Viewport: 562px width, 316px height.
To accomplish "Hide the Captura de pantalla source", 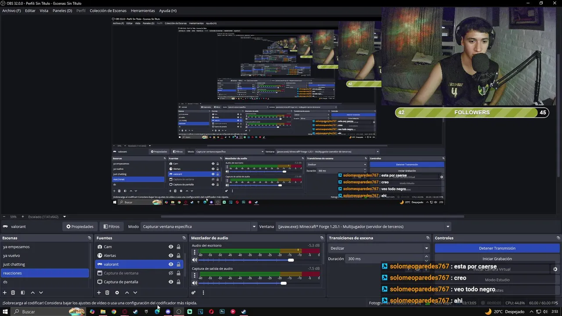I will [171, 282].
